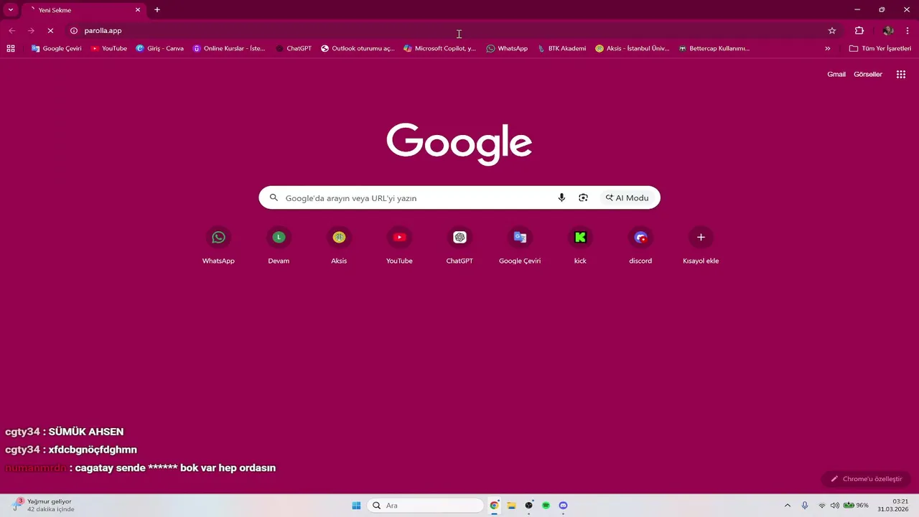Click the Windows taskbar Ara search box
Image resolution: width=919 pixels, height=517 pixels.
(x=425, y=506)
